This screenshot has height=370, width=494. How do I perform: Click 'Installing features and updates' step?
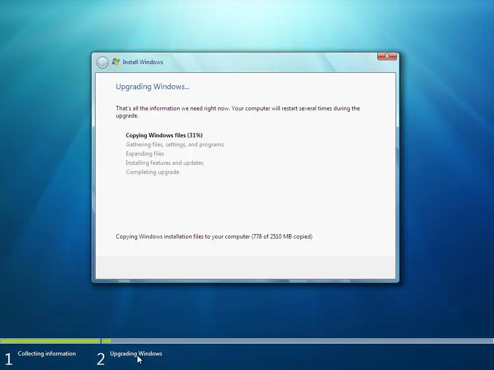click(x=165, y=163)
